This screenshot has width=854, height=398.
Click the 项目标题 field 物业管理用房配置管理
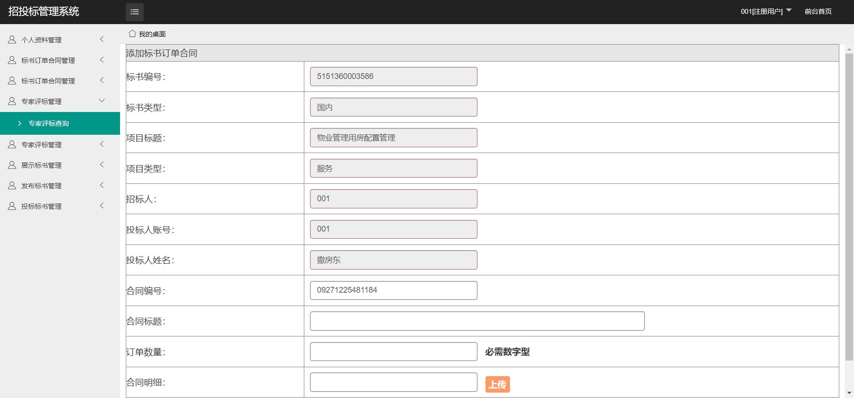pyautogui.click(x=394, y=137)
